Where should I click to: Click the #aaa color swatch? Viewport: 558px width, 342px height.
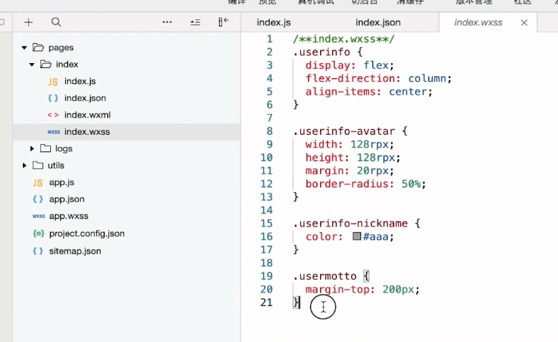pos(357,236)
